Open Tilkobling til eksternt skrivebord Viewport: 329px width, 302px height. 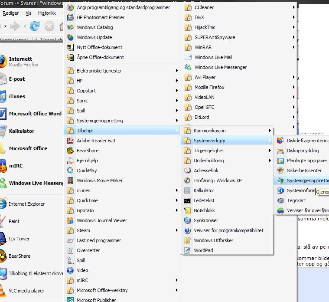click(32, 273)
